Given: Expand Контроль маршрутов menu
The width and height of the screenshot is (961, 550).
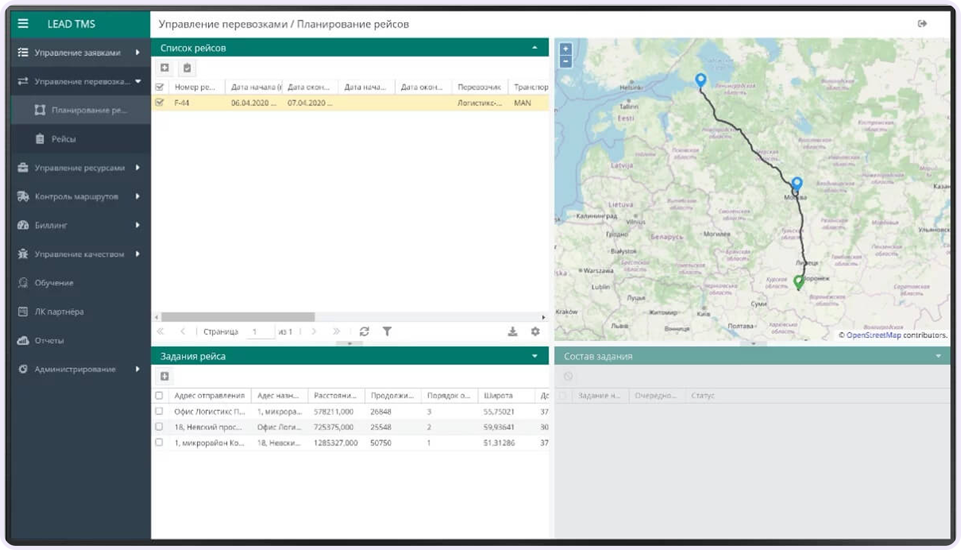Looking at the screenshot, I should (80, 196).
